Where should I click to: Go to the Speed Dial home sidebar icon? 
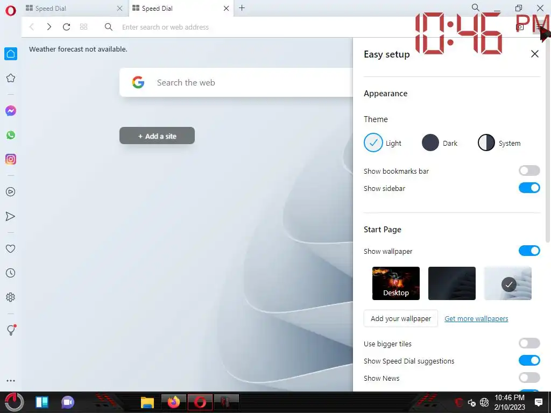pyautogui.click(x=11, y=54)
